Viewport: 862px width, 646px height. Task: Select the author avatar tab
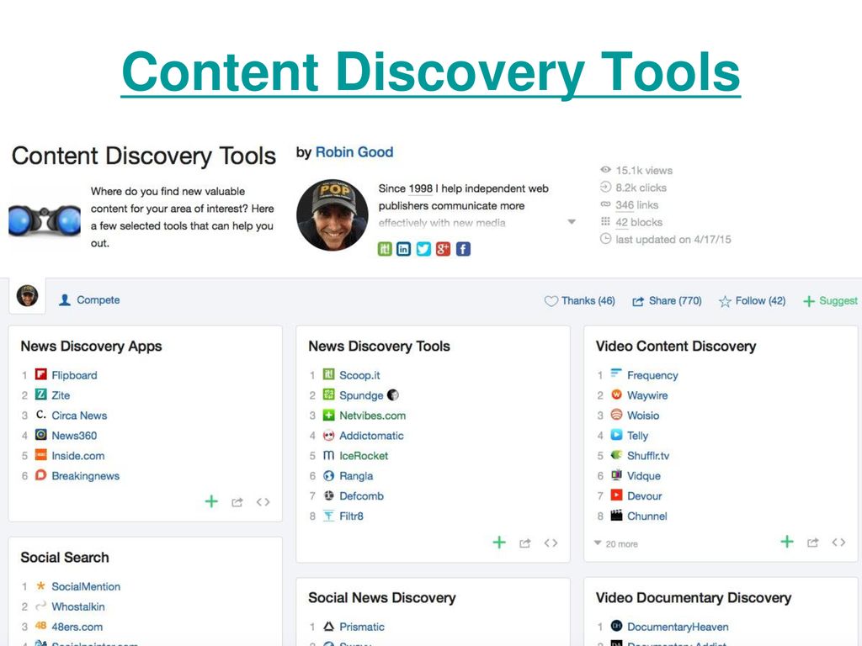[x=27, y=295]
